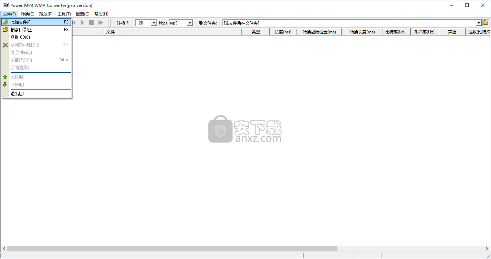The image size is (491, 259).
Task: Expand the 128 kbps bitrate dropdown
Action: [x=154, y=23]
